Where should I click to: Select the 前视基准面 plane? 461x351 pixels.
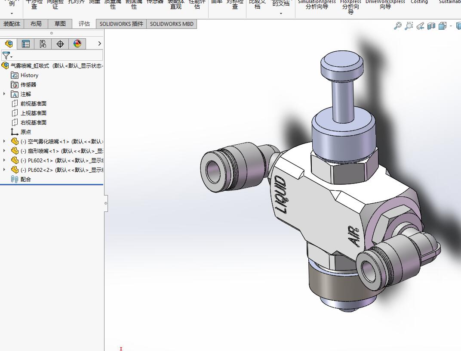pyautogui.click(x=33, y=104)
